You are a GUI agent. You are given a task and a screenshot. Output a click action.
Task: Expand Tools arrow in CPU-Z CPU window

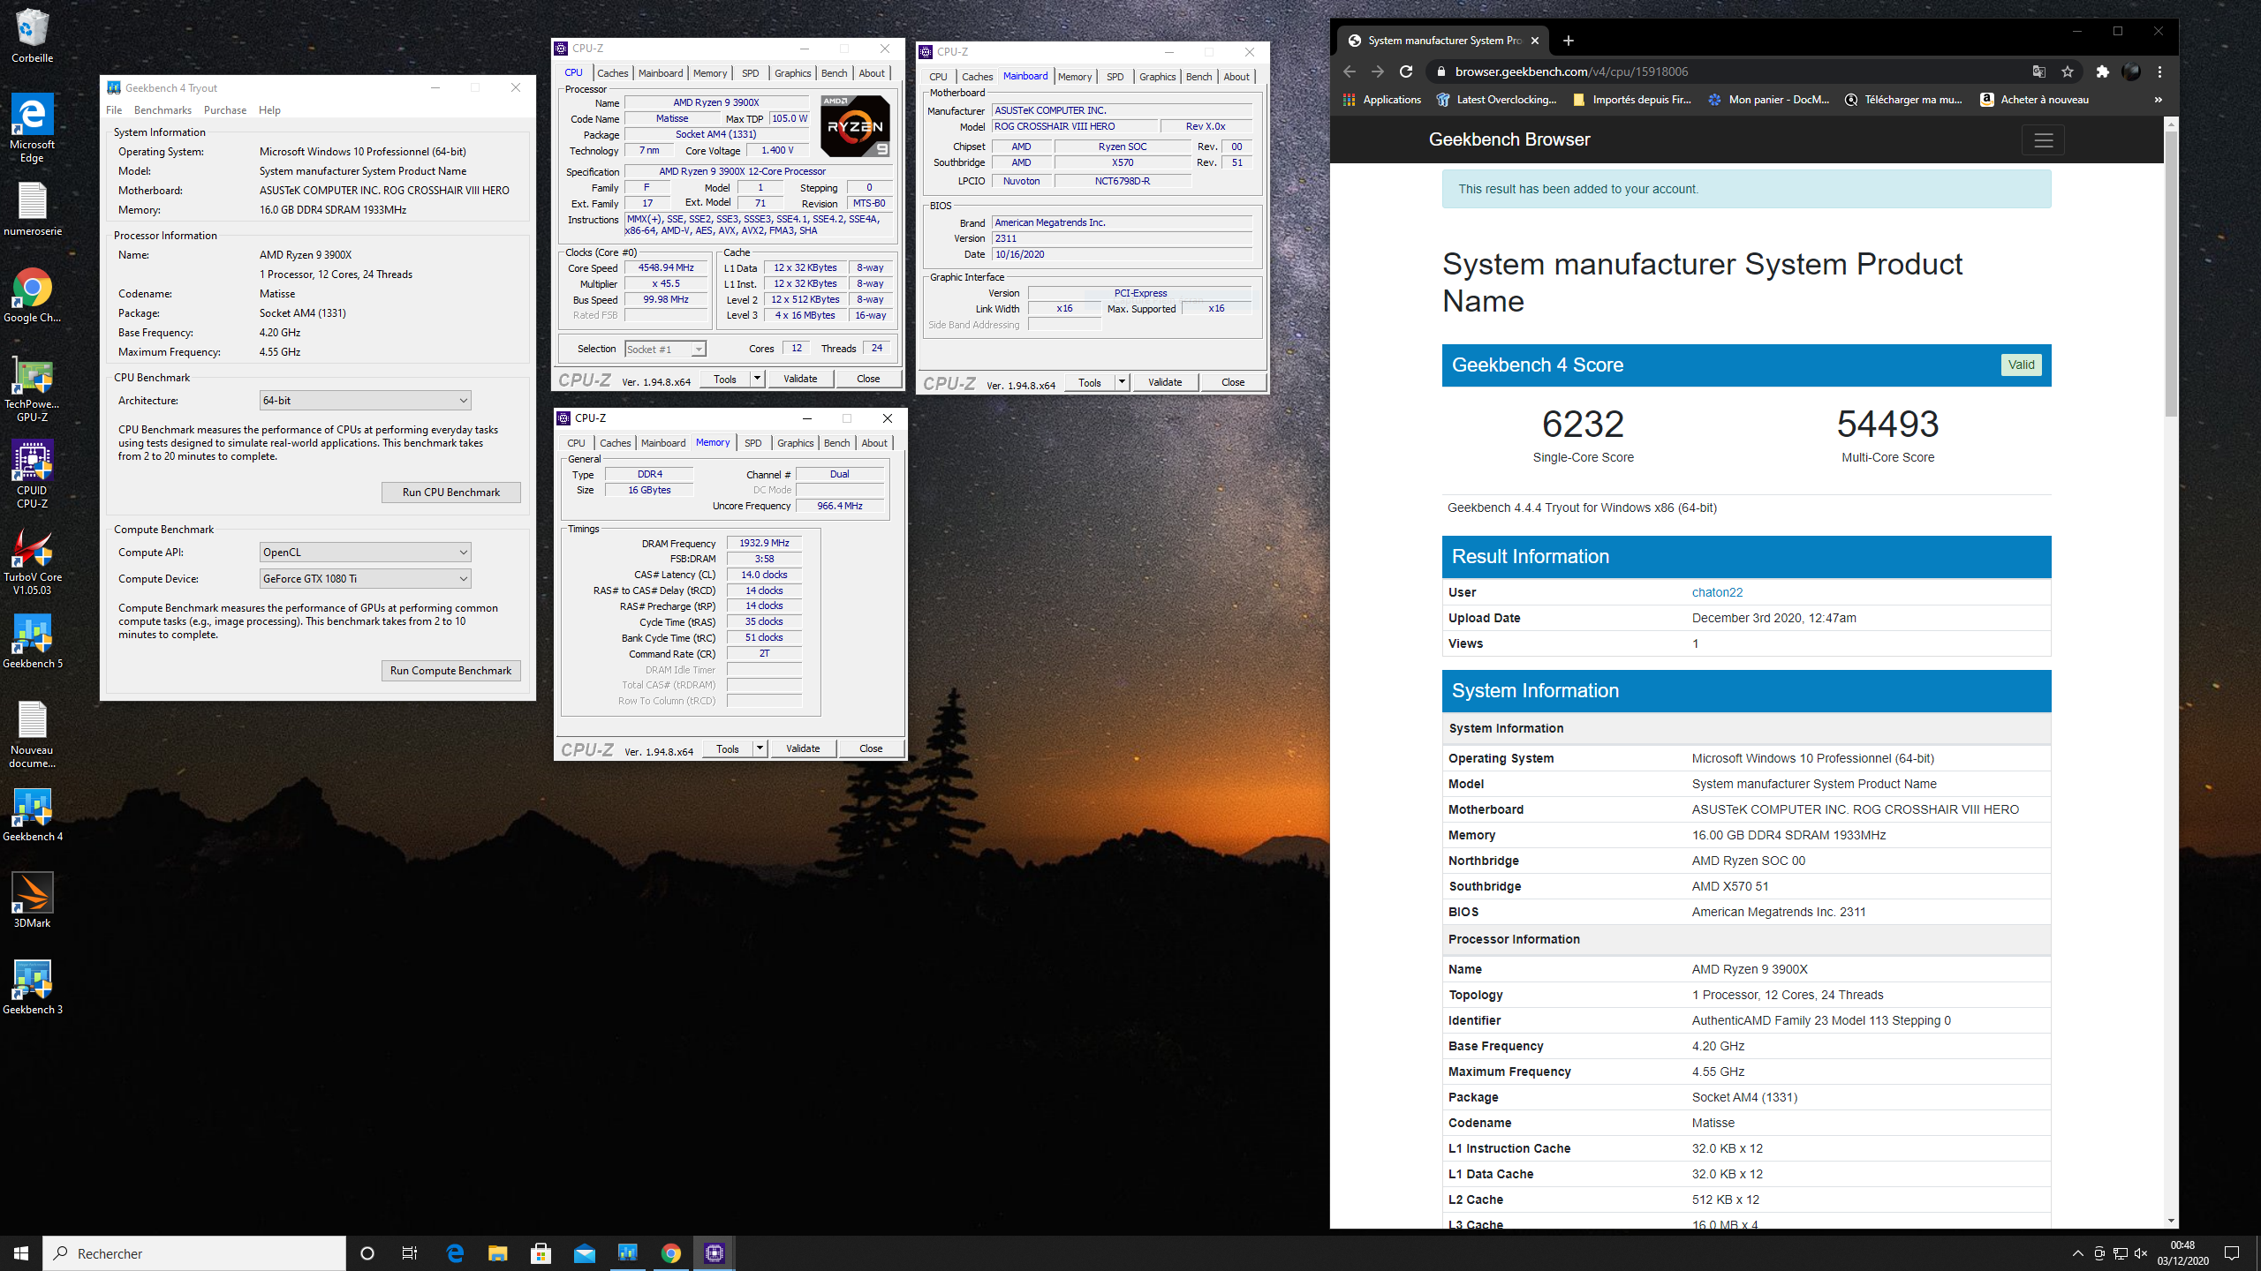click(757, 379)
